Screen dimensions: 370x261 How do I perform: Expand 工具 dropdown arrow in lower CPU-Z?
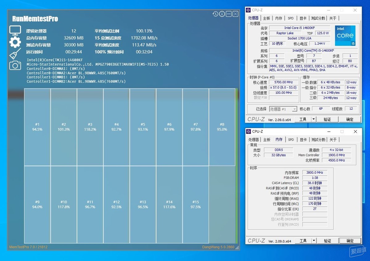coord(314,241)
